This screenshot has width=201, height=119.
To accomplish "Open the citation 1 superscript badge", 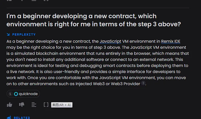I will pyautogui.click(x=143, y=83).
